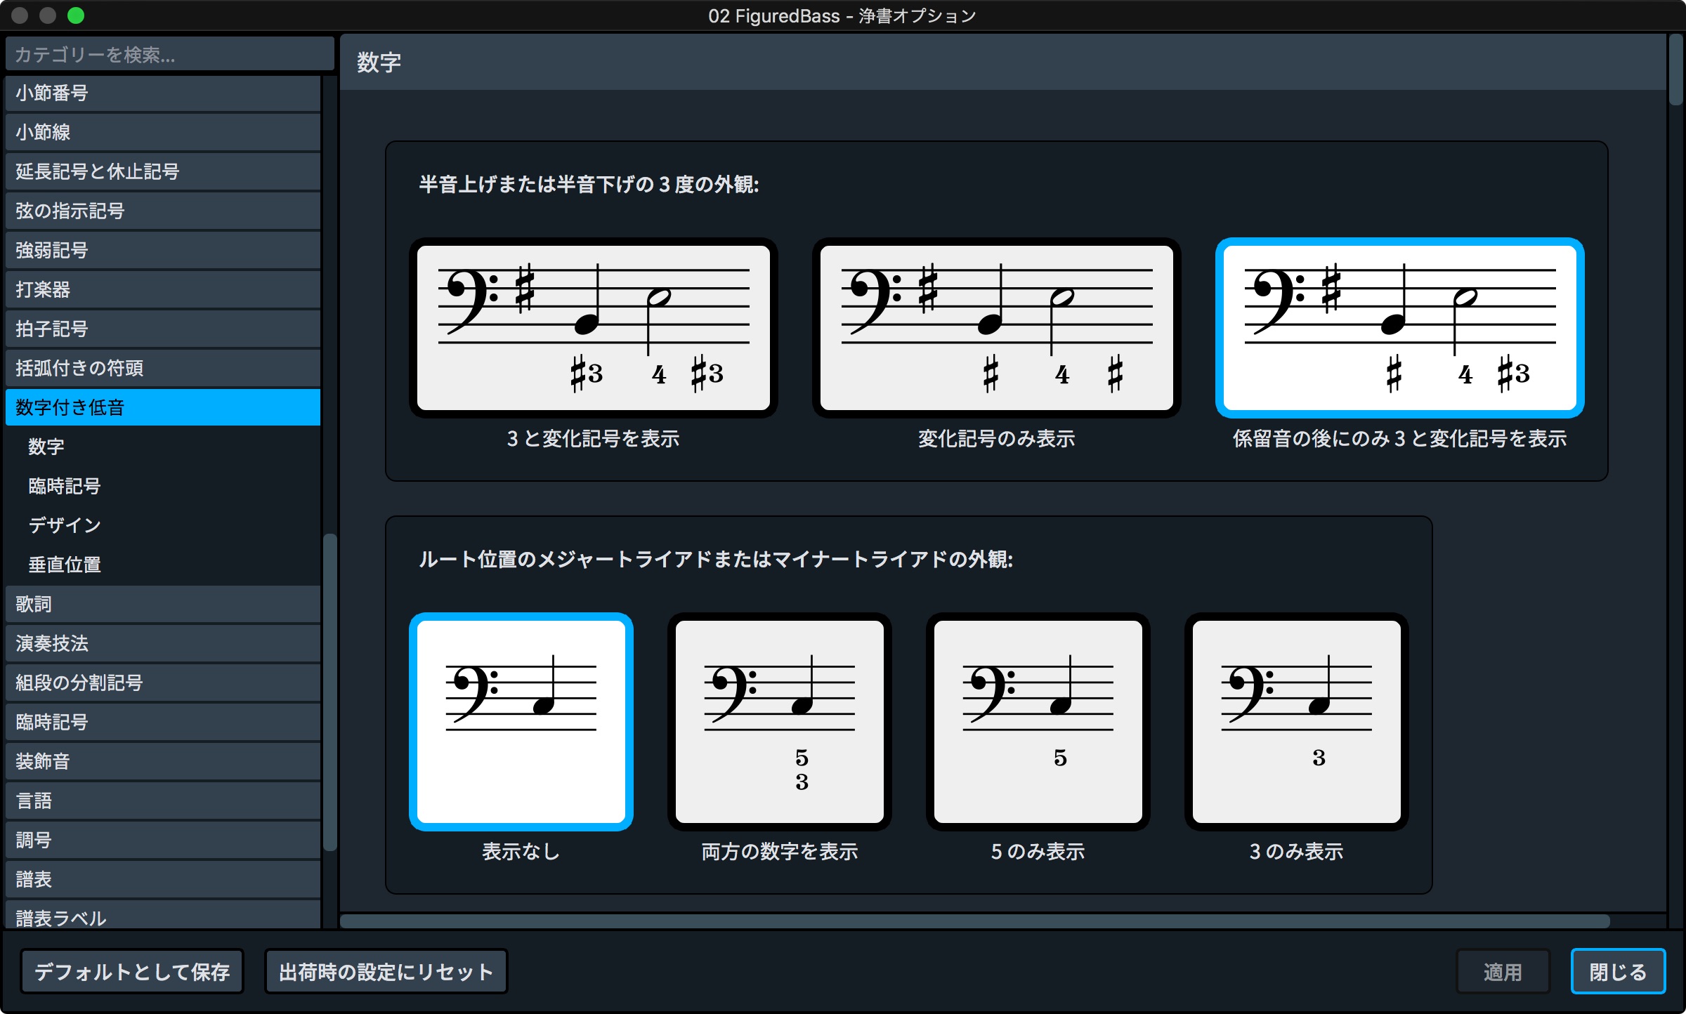Click 出荷時の設定にリセット button
1686x1014 pixels.
click(x=386, y=972)
